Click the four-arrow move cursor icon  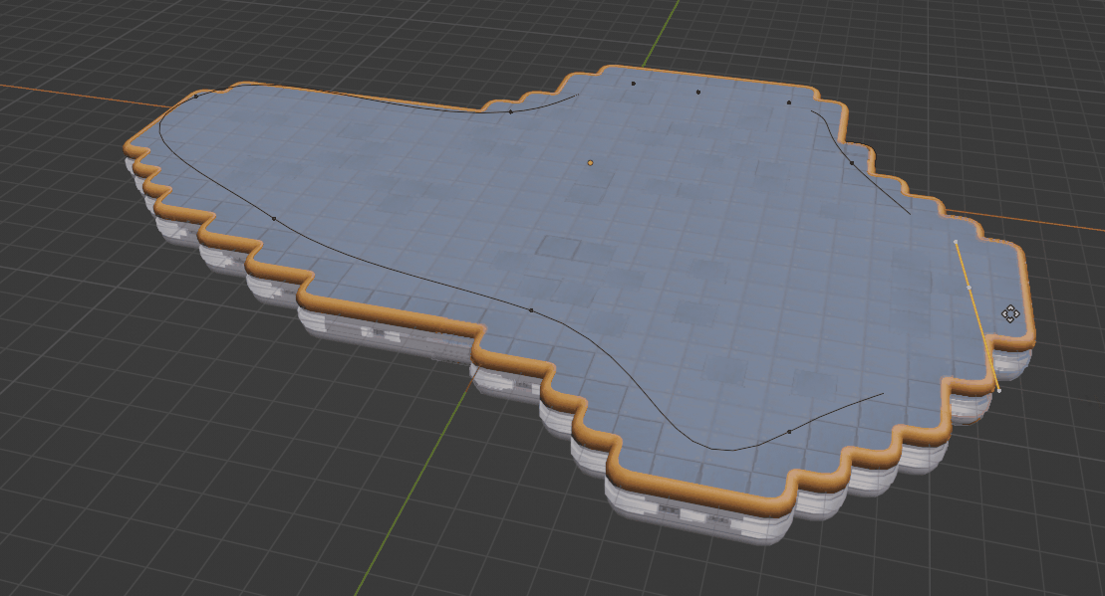1010,313
